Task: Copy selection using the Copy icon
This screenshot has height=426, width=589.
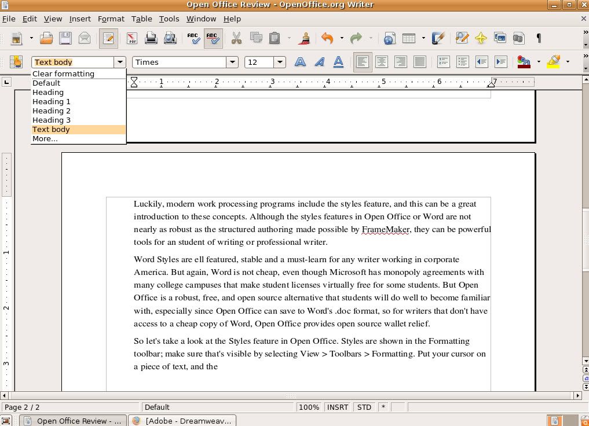Action: tap(256, 38)
